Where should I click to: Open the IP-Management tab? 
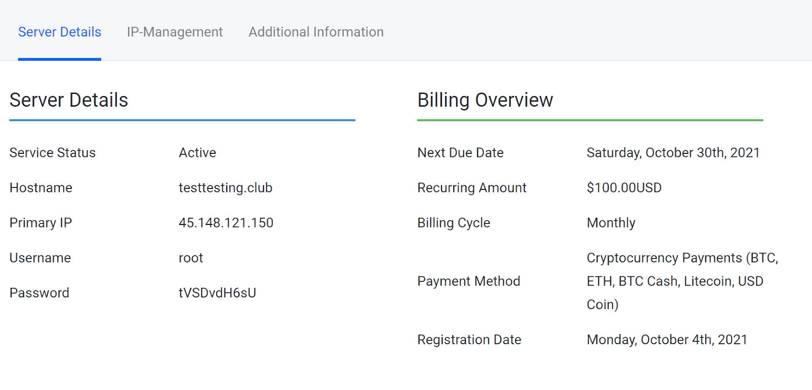click(x=175, y=32)
